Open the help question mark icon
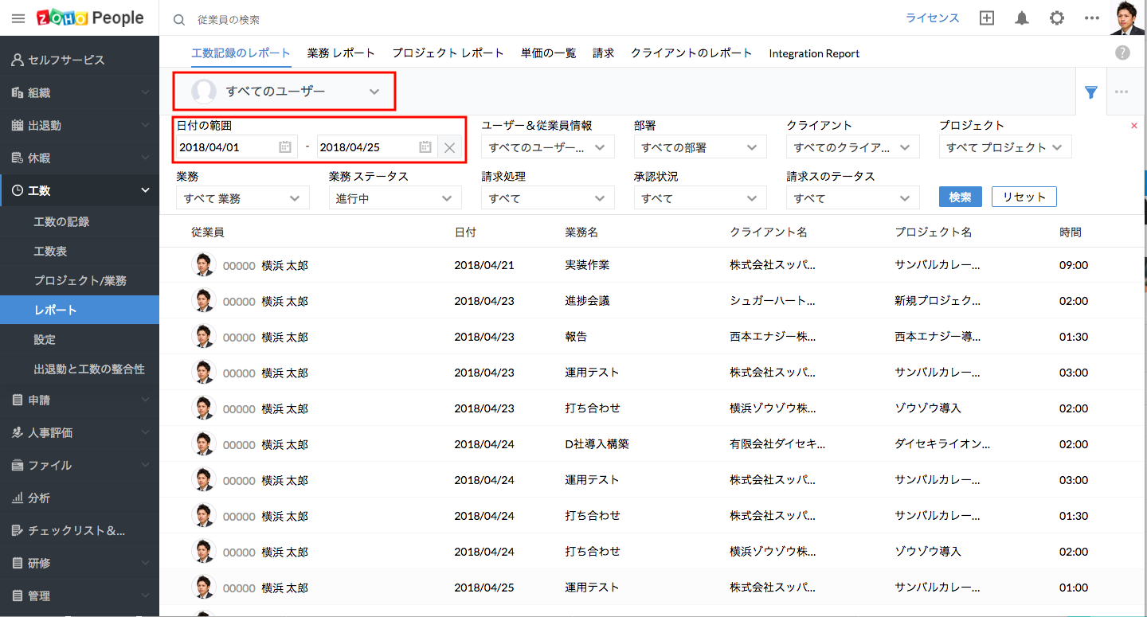 1122,53
